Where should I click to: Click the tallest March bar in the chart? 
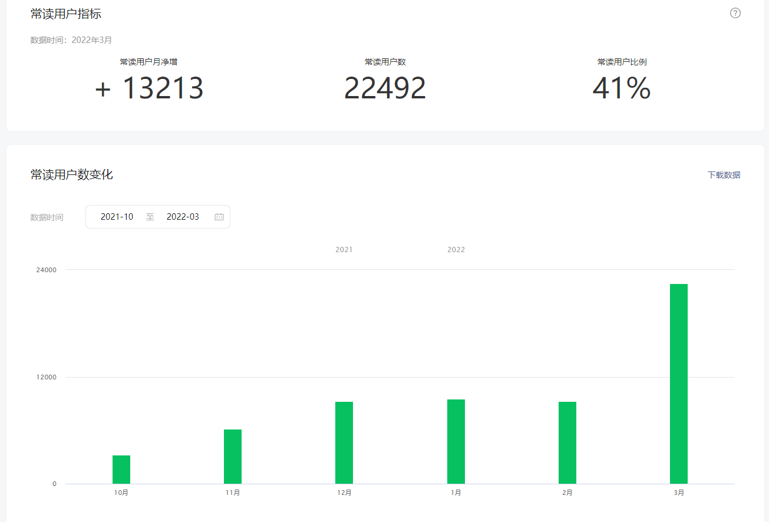pos(678,384)
